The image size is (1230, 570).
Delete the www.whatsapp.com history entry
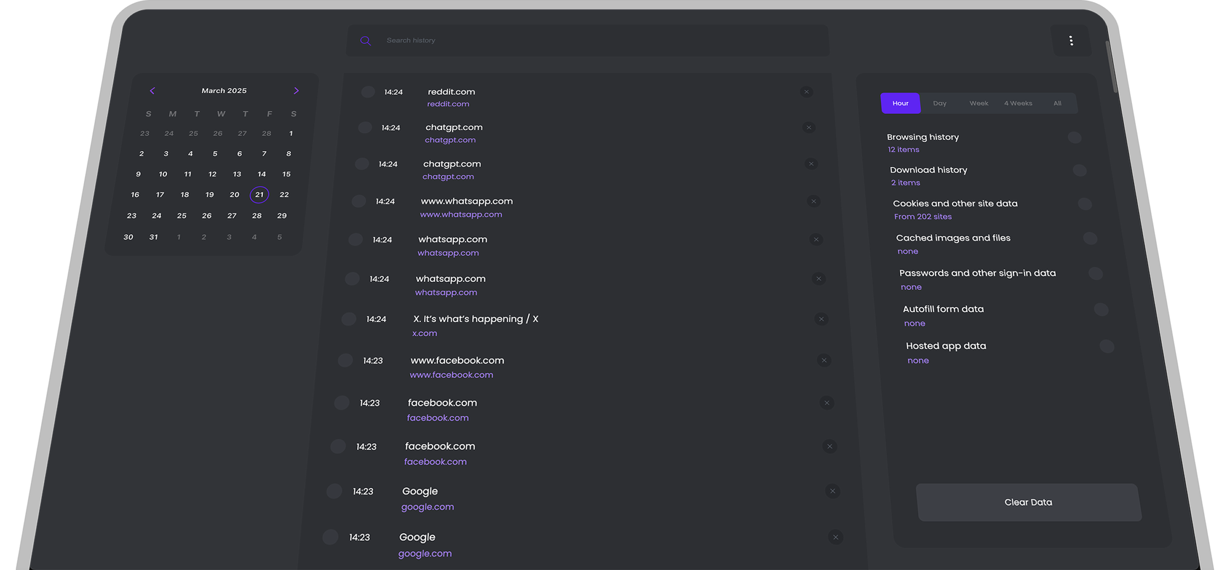coord(814,201)
